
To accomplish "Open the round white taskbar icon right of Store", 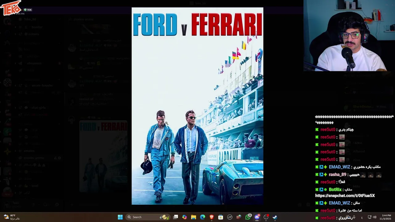I will 230,217.
